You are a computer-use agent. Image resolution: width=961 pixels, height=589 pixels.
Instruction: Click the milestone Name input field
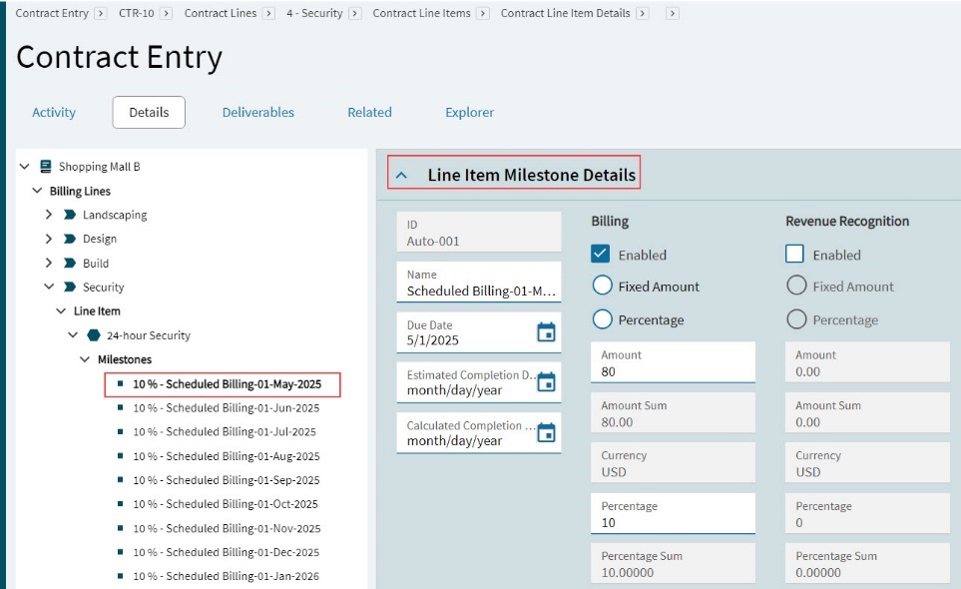[479, 283]
